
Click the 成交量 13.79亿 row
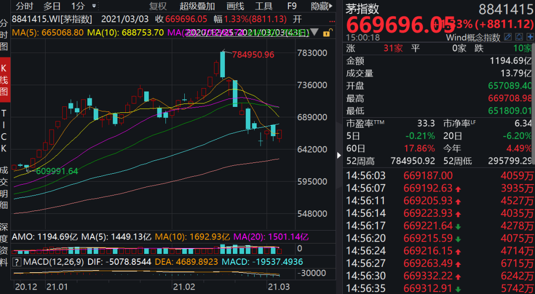pyautogui.click(x=438, y=73)
